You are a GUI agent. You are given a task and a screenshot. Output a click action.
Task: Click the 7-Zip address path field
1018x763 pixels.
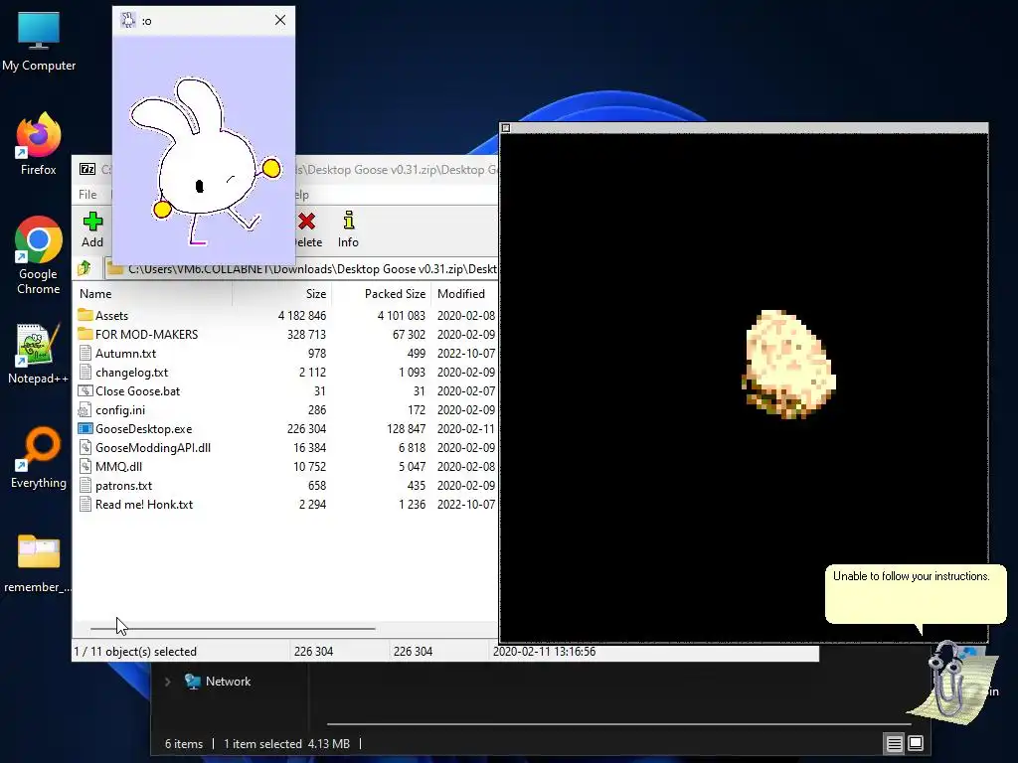(302, 268)
